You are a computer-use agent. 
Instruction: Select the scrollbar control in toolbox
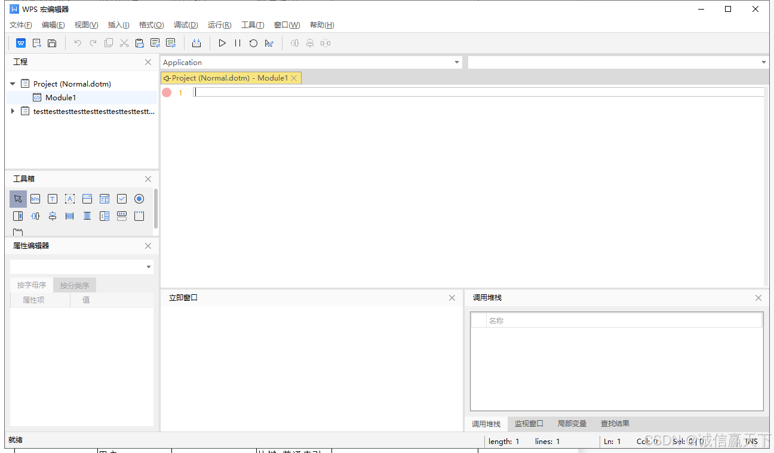pos(18,216)
